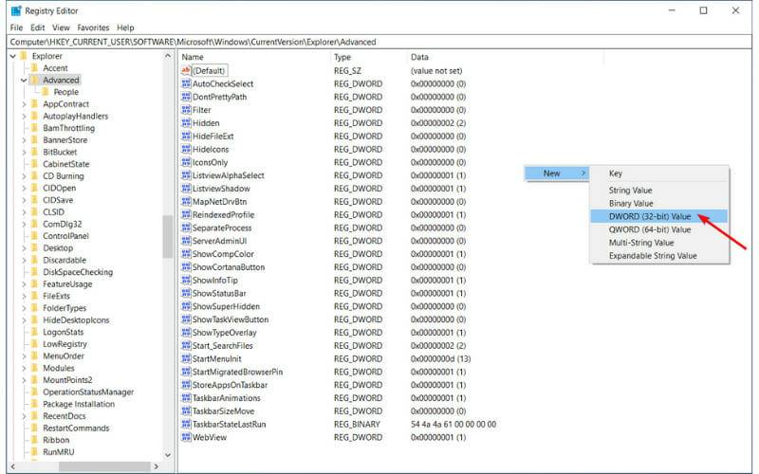Choose DWORD (32-bit) Value from submenu
The image size is (759, 474).
pyautogui.click(x=658, y=216)
